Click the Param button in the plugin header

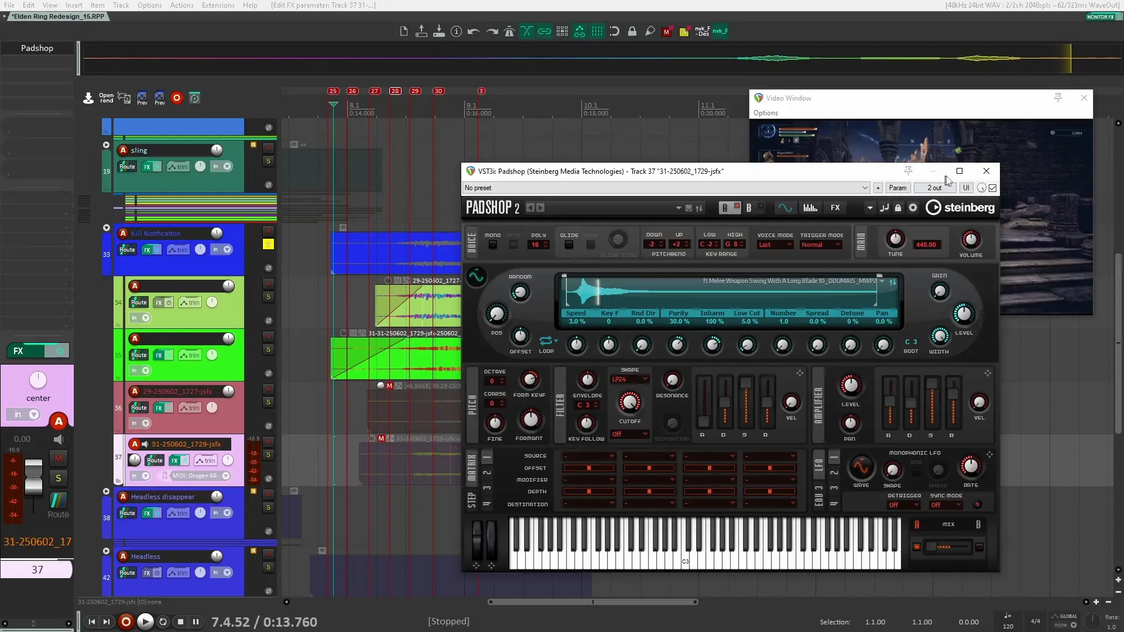point(897,187)
